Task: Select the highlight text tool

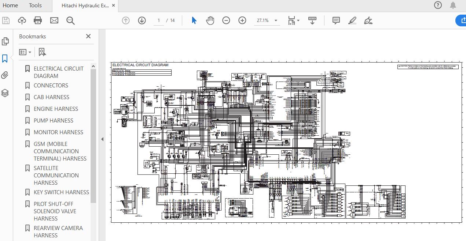Action: [352, 20]
